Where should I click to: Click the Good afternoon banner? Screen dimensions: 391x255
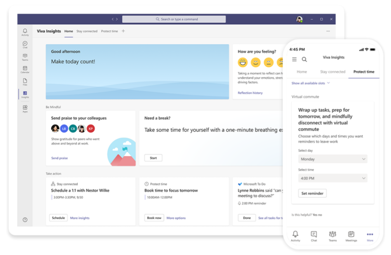click(137, 72)
